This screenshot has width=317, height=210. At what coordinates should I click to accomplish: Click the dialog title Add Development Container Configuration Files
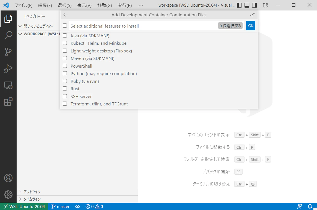click(159, 15)
